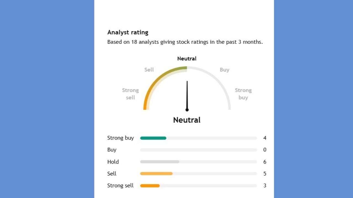353x198 pixels.
Task: Click the small Neutral label atop gauge
Action: coord(187,59)
